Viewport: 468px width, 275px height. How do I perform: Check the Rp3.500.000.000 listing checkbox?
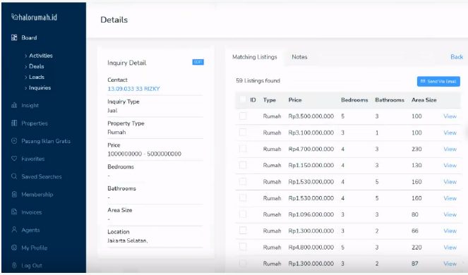[243, 116]
